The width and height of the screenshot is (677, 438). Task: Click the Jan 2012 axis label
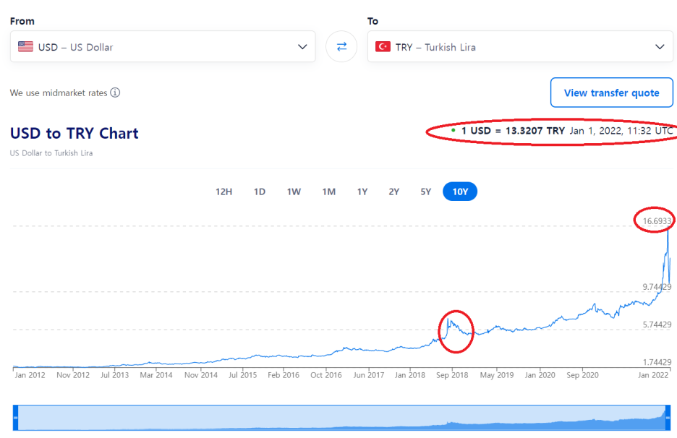(x=30, y=375)
